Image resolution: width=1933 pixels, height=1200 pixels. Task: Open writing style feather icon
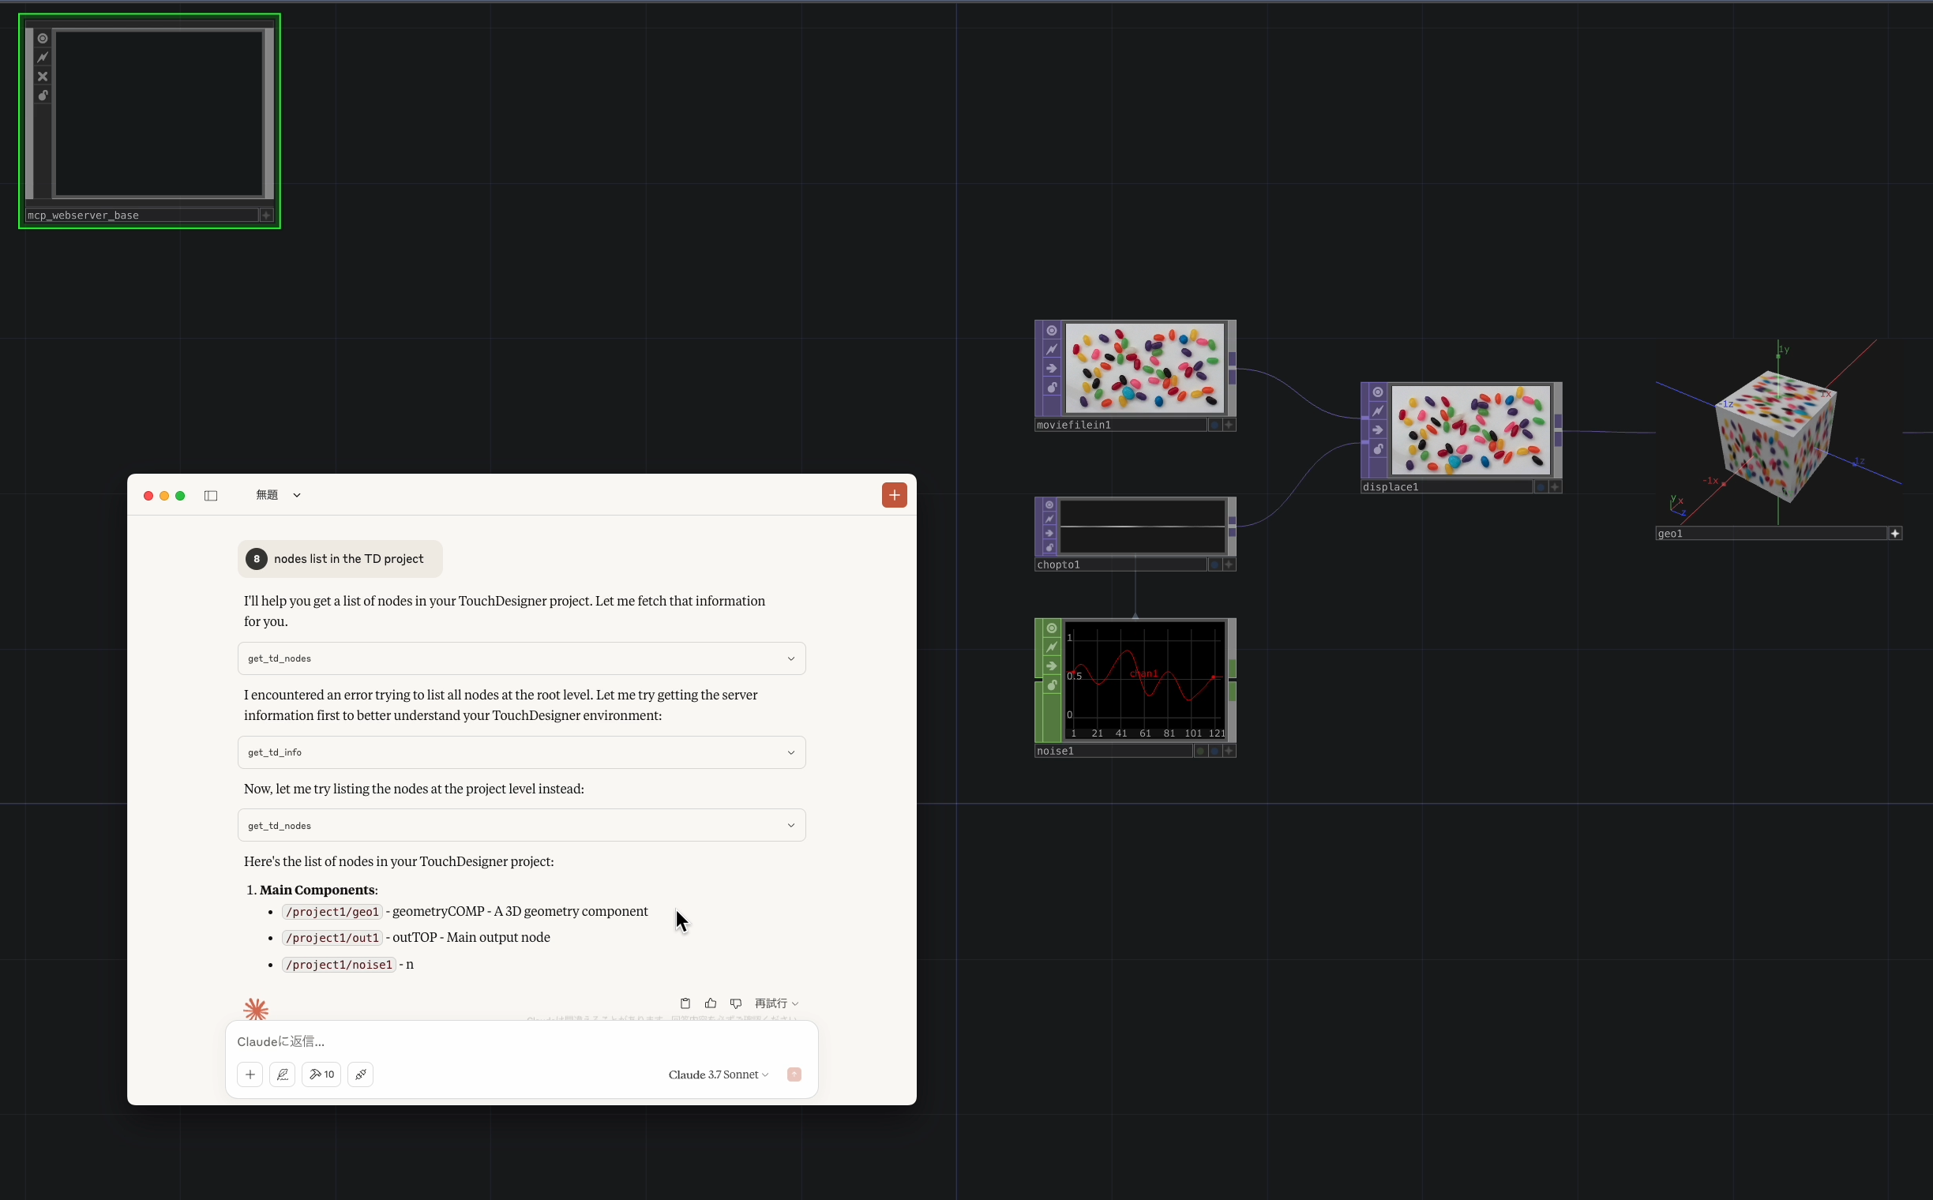[x=283, y=1074]
